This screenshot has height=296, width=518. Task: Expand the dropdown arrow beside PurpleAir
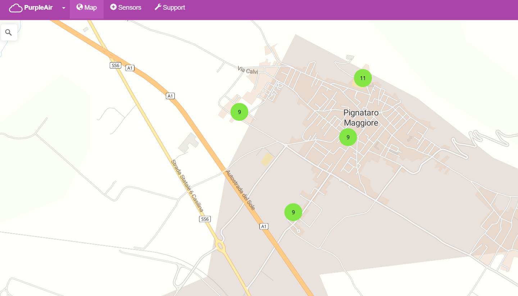64,8
